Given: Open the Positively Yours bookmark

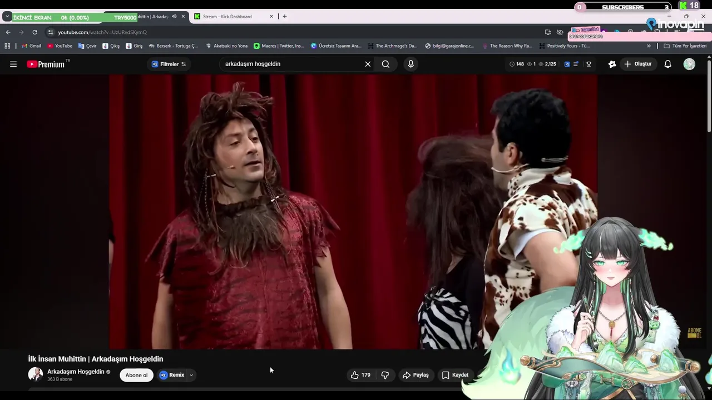Looking at the screenshot, I should [x=564, y=46].
